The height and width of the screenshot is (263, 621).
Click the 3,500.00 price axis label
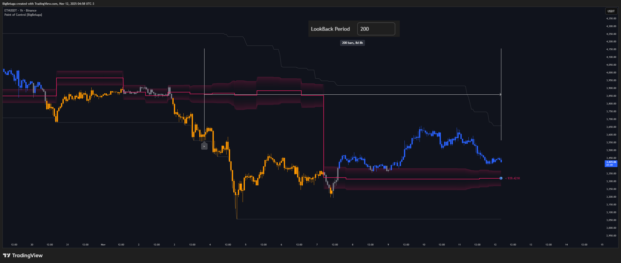(611, 150)
